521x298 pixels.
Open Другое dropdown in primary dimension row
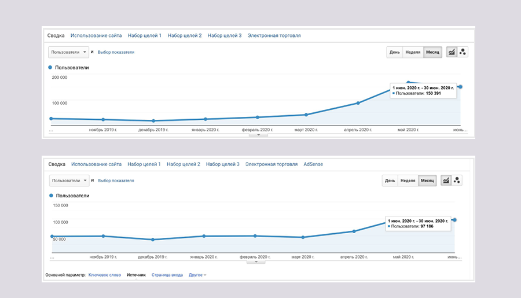pos(197,275)
